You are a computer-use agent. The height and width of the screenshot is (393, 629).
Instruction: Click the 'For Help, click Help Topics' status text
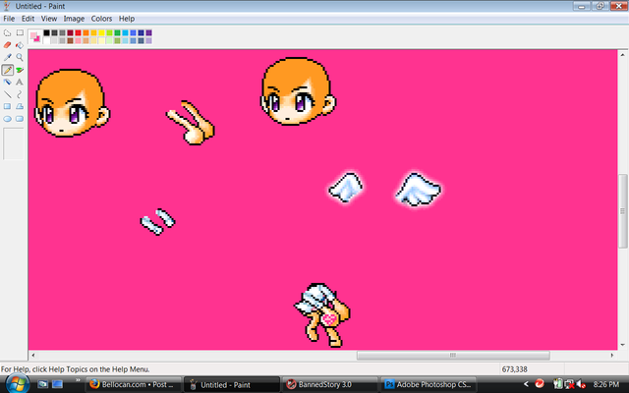tap(75, 369)
